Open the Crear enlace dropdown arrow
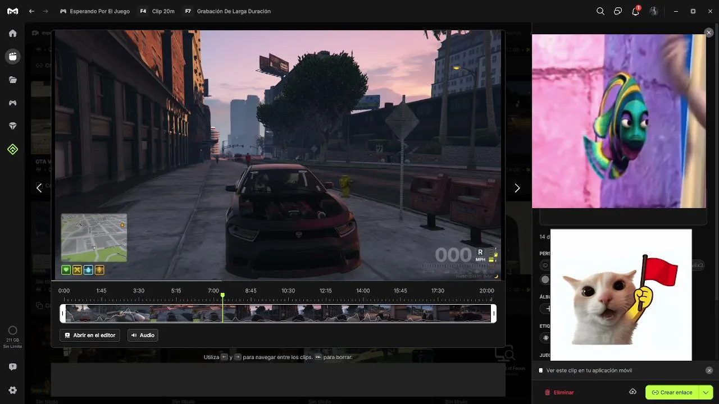The height and width of the screenshot is (404, 719). tap(706, 392)
